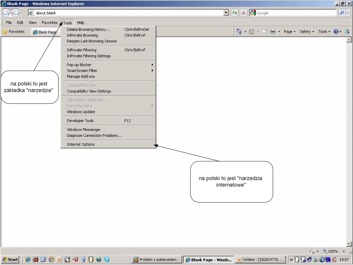Image resolution: width=353 pixels, height=265 pixels.
Task: Click the globe quick launch icon
Action: click(x=99, y=260)
